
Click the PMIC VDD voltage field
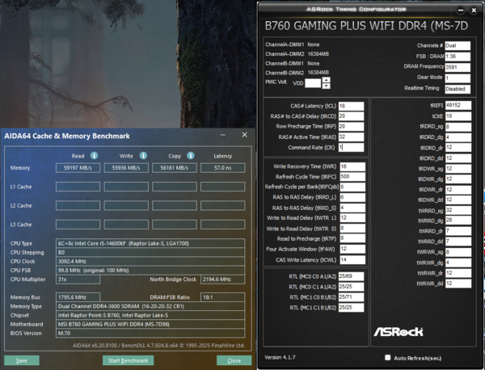313,83
